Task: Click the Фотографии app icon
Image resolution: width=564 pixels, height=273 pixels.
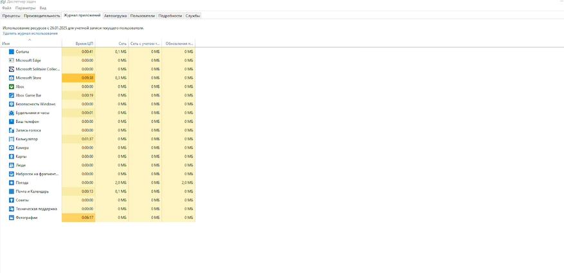Action: (11, 218)
